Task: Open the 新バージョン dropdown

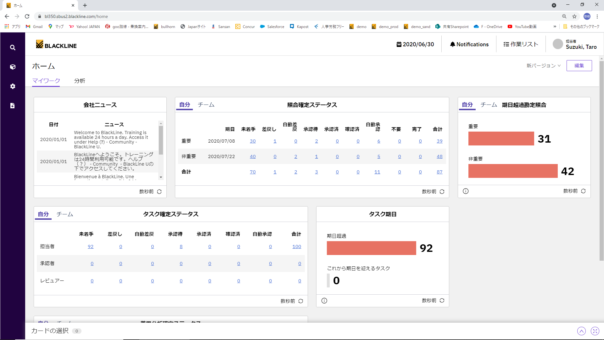Action: [543, 65]
